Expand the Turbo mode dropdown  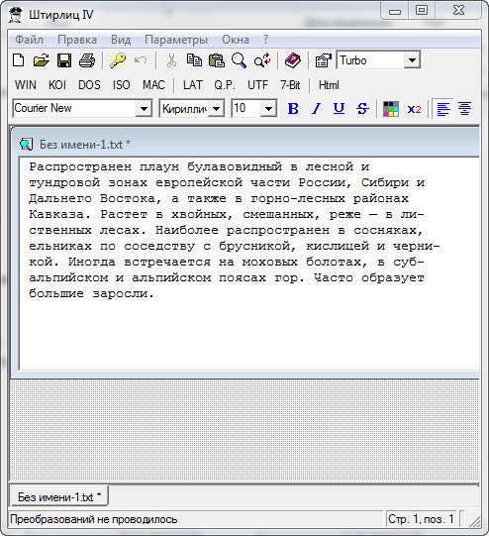coord(412,60)
